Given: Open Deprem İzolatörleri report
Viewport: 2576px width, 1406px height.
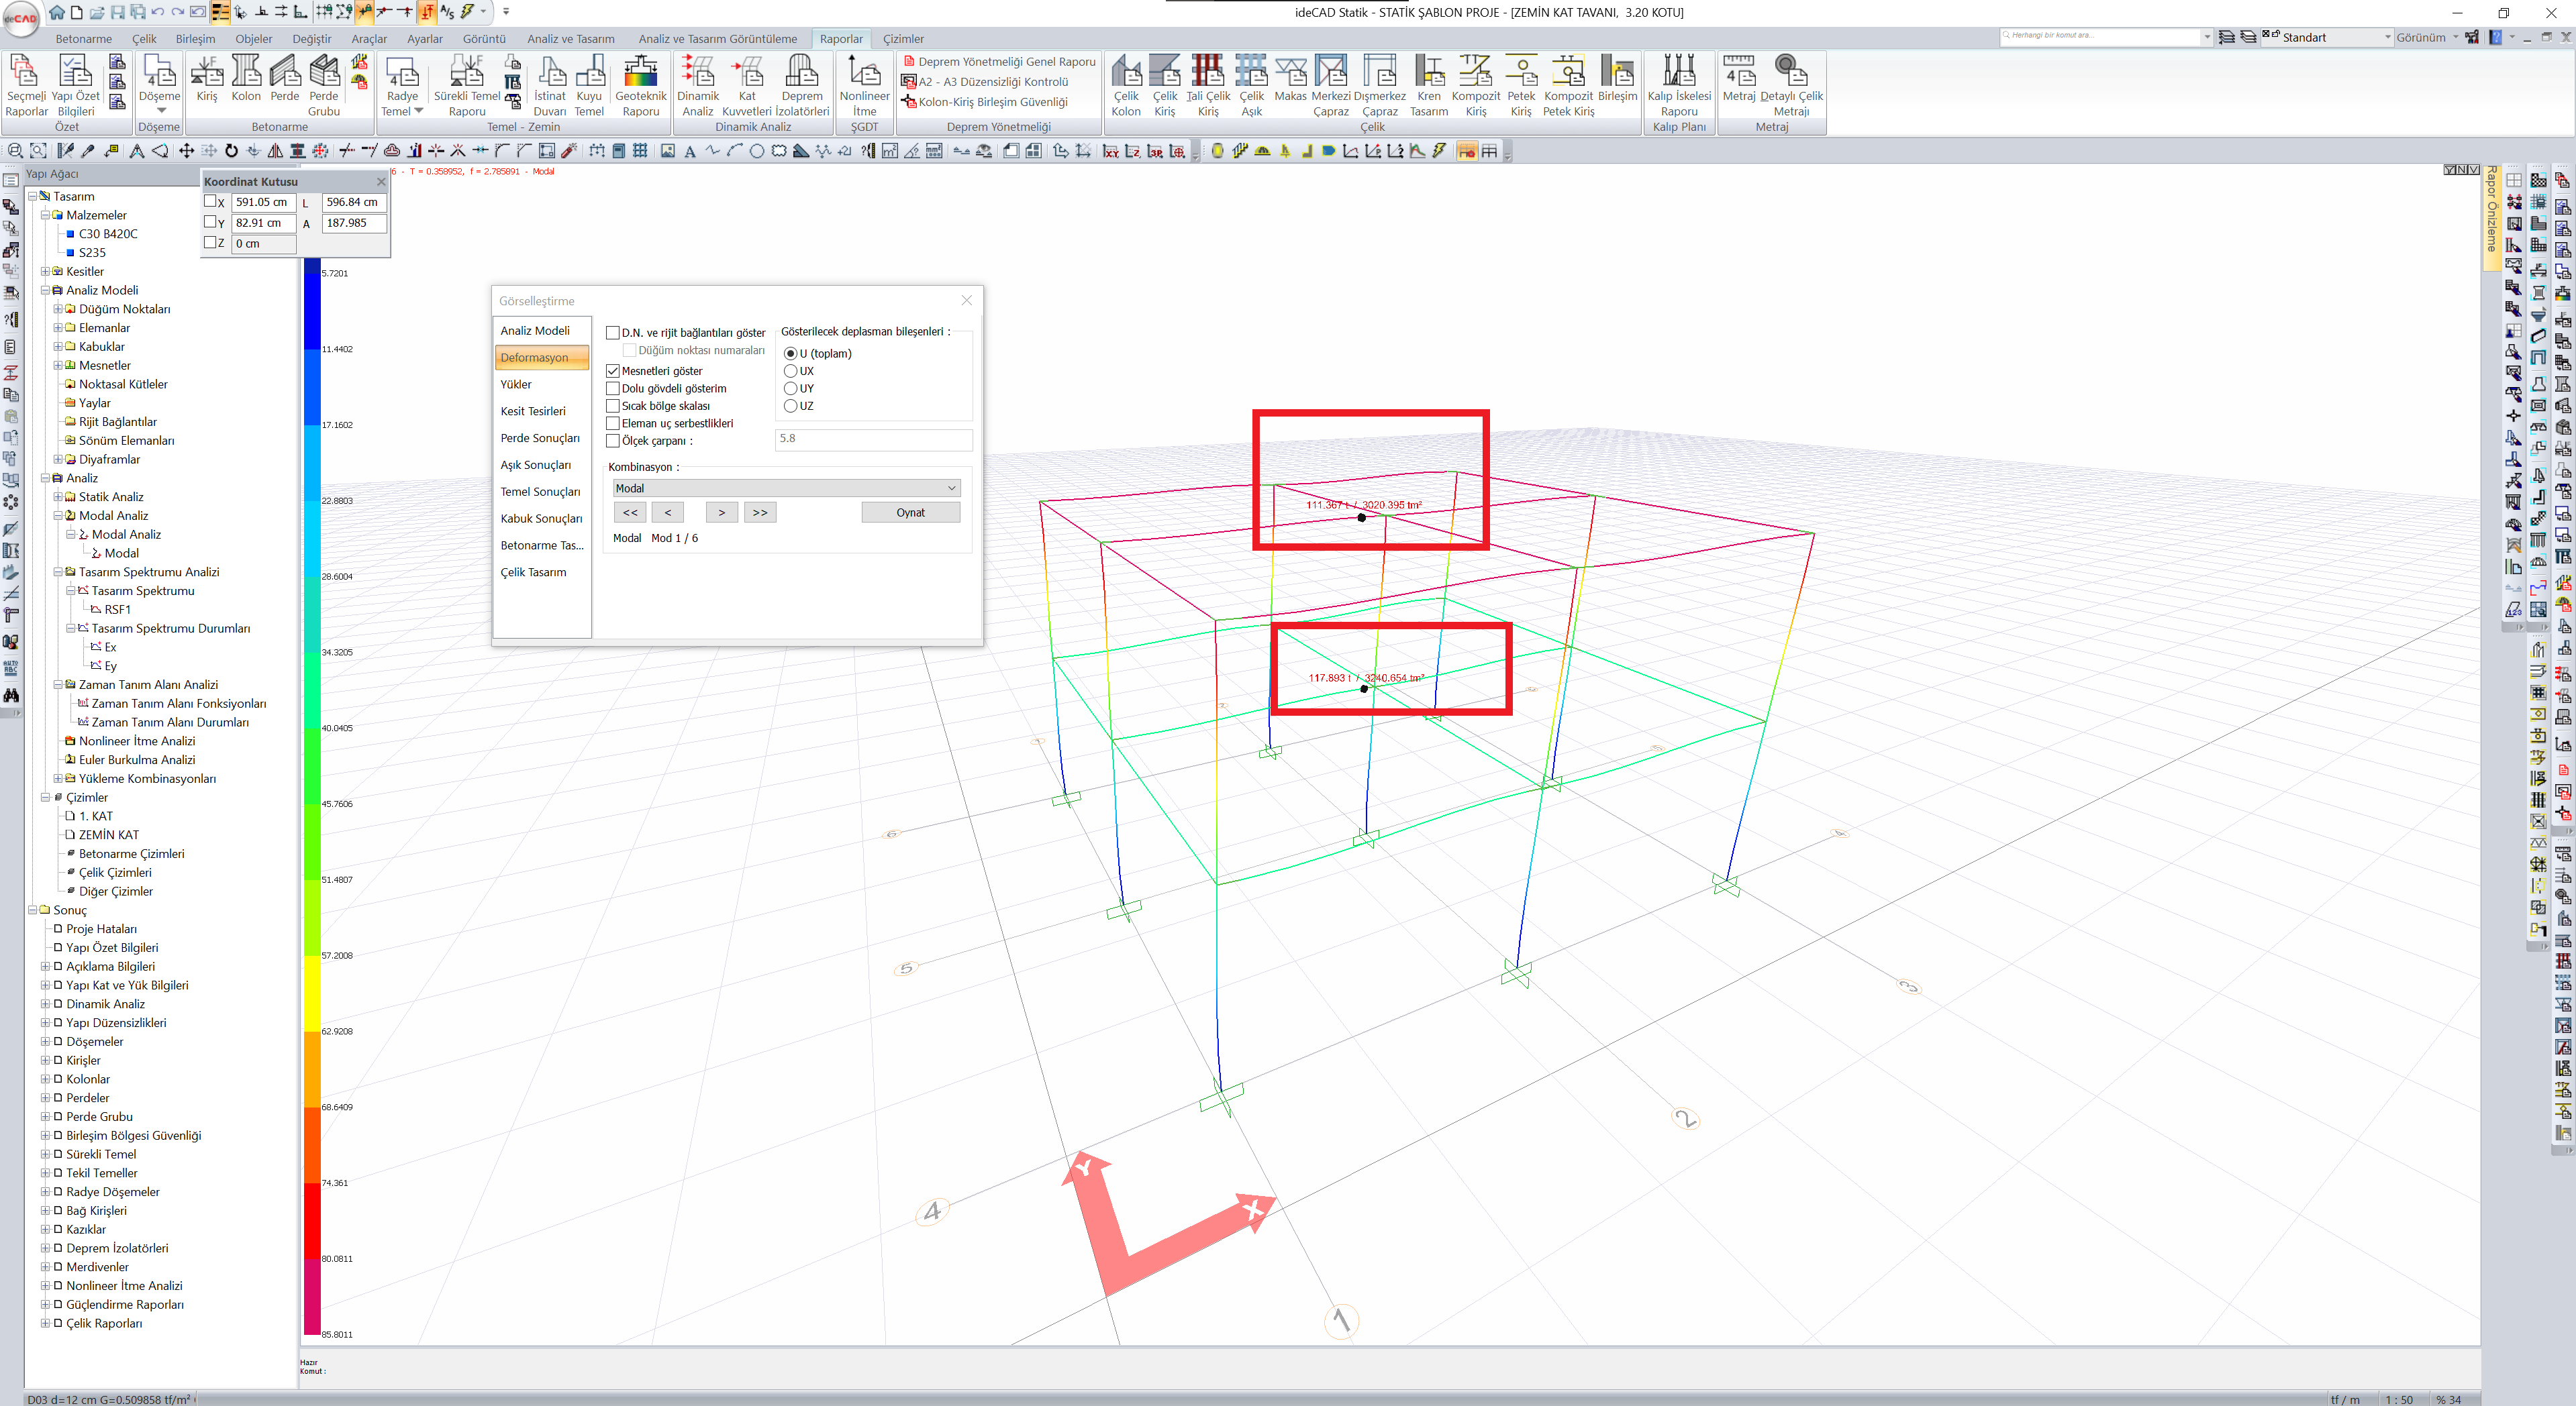Looking at the screenshot, I should [x=802, y=86].
